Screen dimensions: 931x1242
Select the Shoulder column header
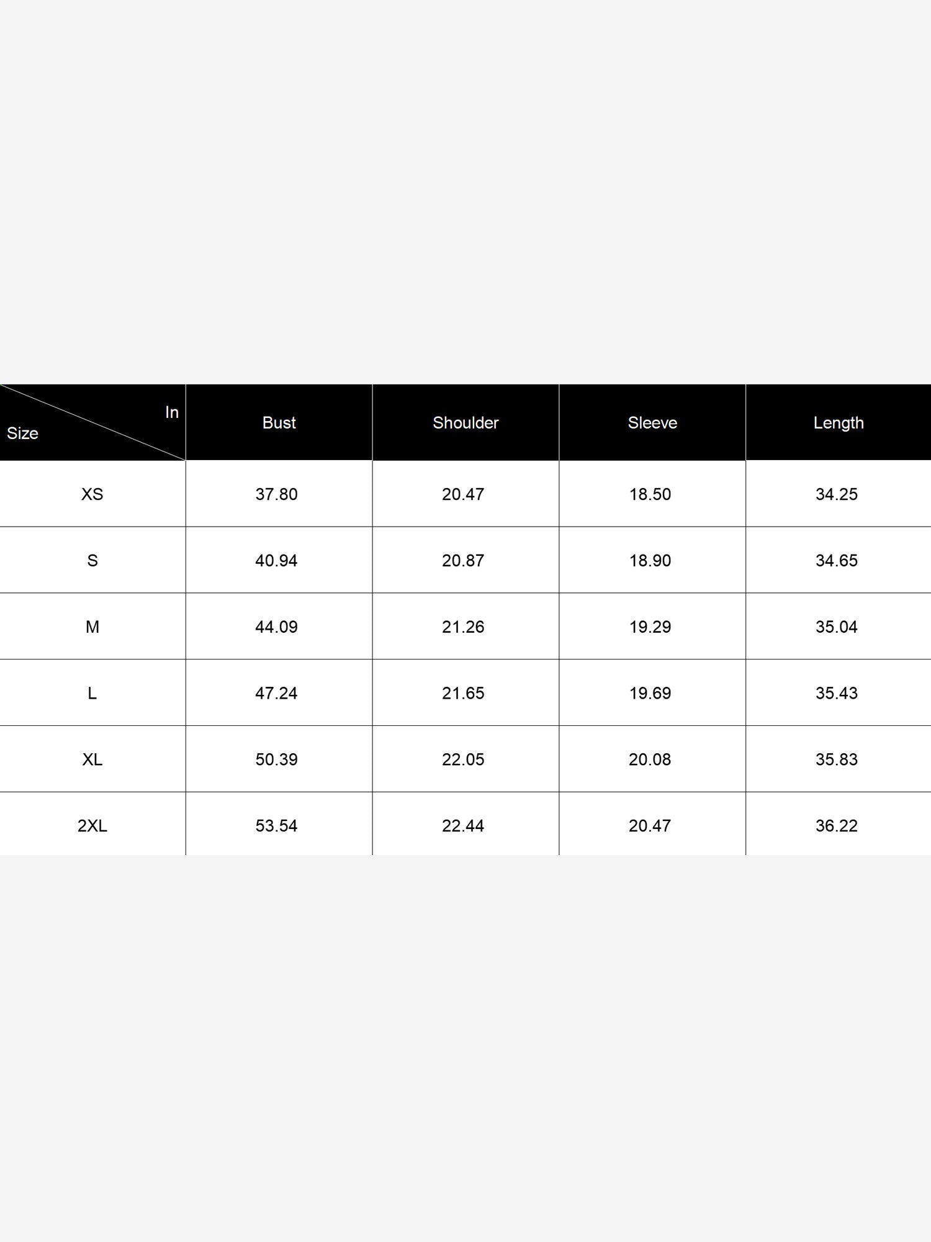(465, 423)
